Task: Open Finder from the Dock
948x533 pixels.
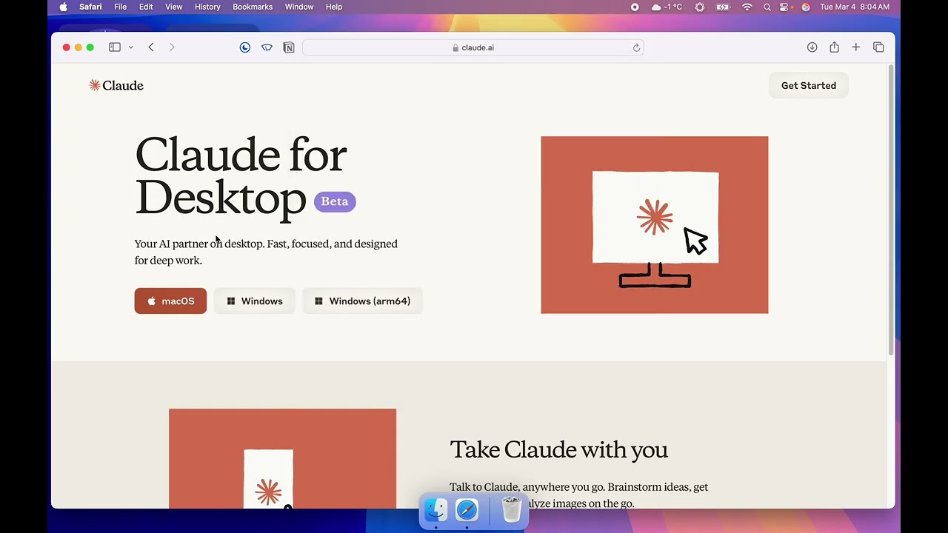Action: pyautogui.click(x=435, y=509)
